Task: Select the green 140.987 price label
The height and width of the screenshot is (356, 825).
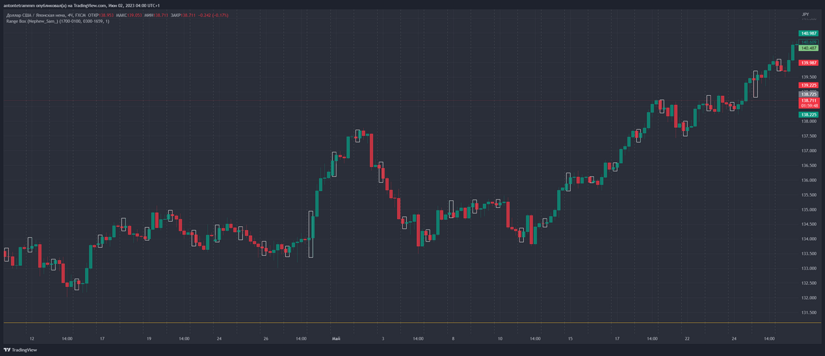Action: coord(808,33)
